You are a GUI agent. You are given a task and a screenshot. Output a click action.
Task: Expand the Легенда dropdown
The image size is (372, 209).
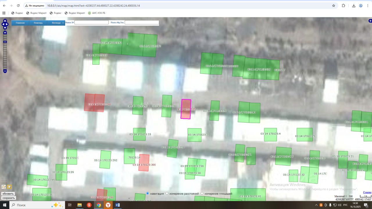tap(56, 23)
